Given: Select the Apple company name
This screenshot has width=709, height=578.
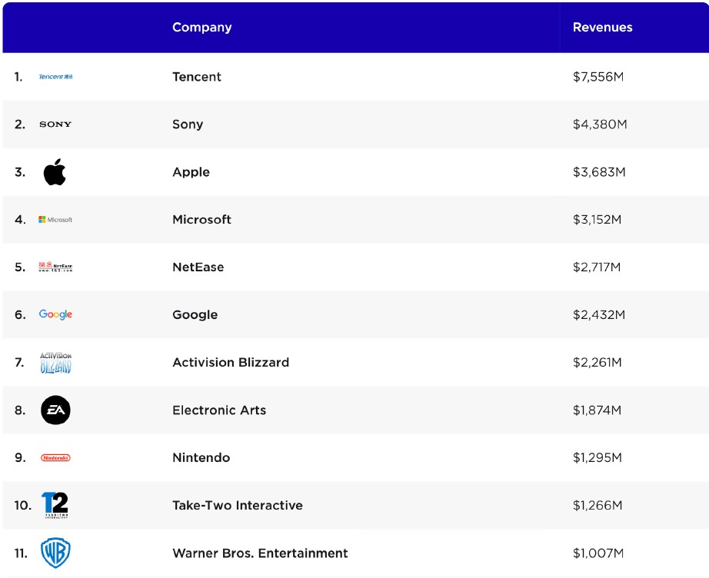Looking at the screenshot, I should [x=191, y=172].
